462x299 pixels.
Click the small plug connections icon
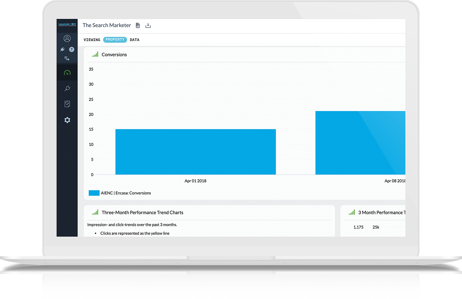click(63, 49)
